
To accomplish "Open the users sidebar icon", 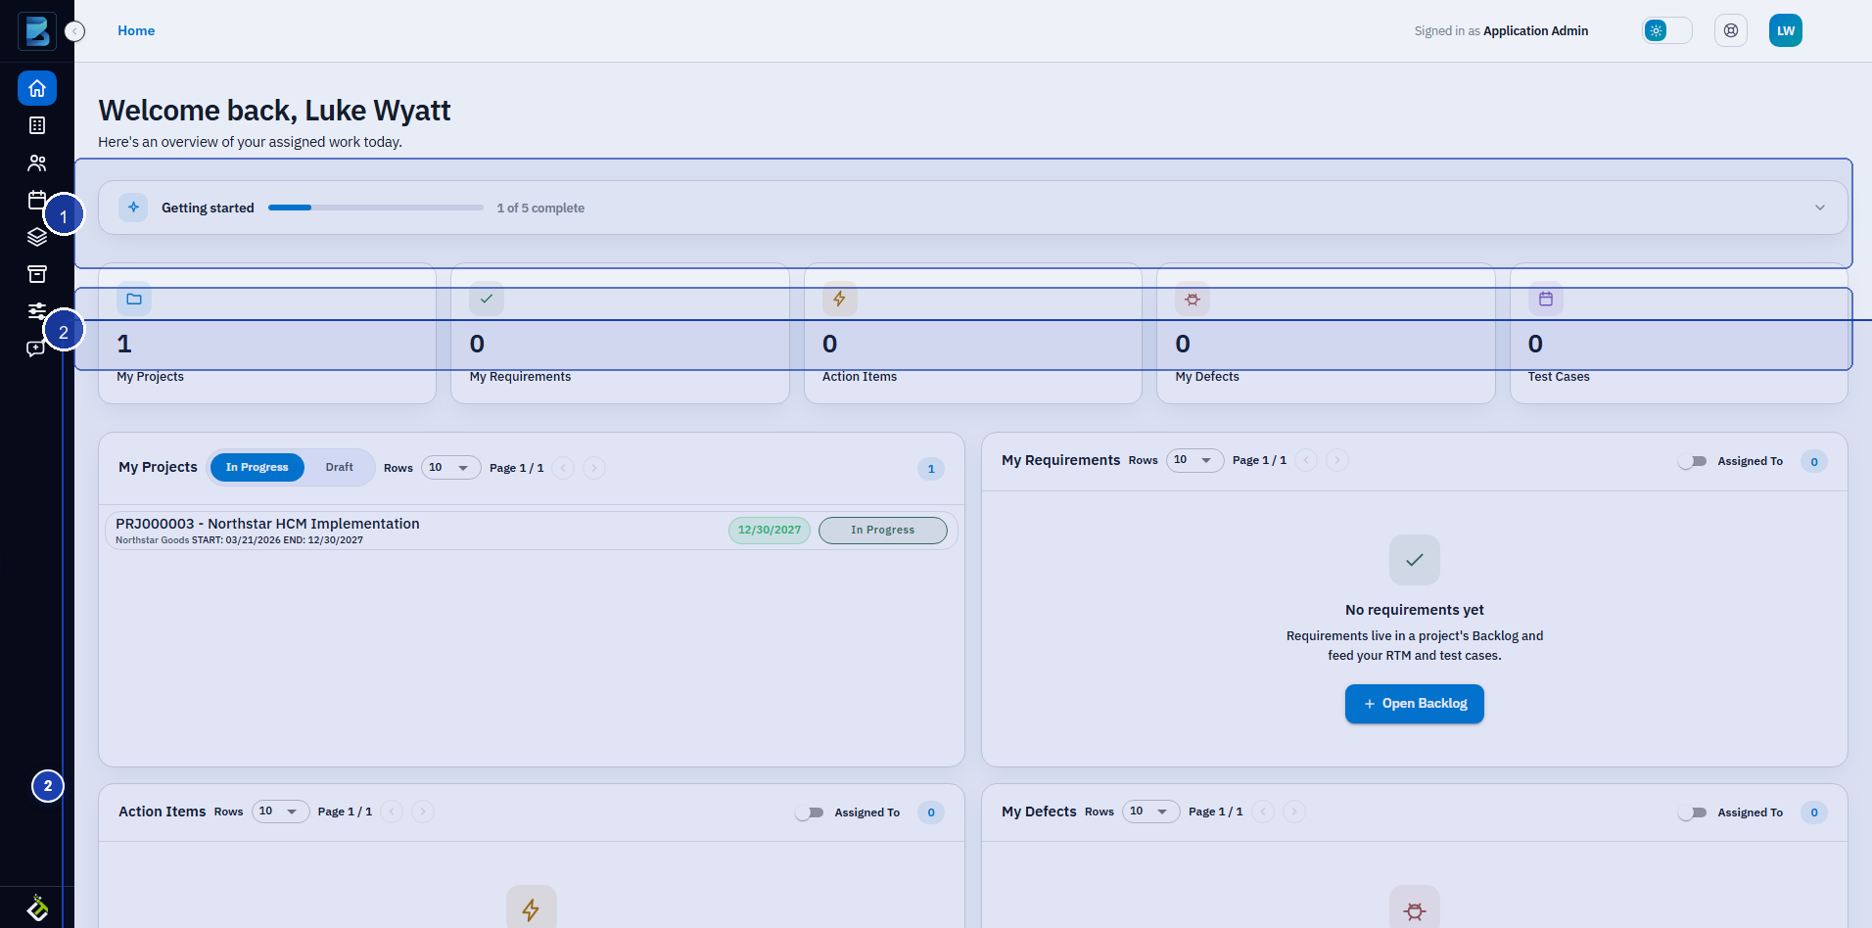I will coord(37,162).
